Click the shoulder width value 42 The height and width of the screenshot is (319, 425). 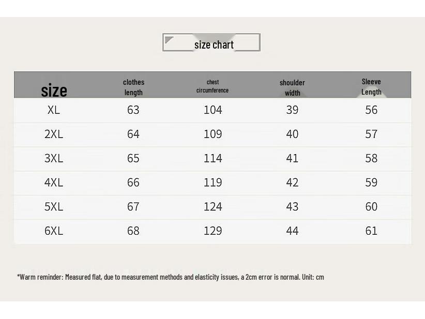(292, 182)
